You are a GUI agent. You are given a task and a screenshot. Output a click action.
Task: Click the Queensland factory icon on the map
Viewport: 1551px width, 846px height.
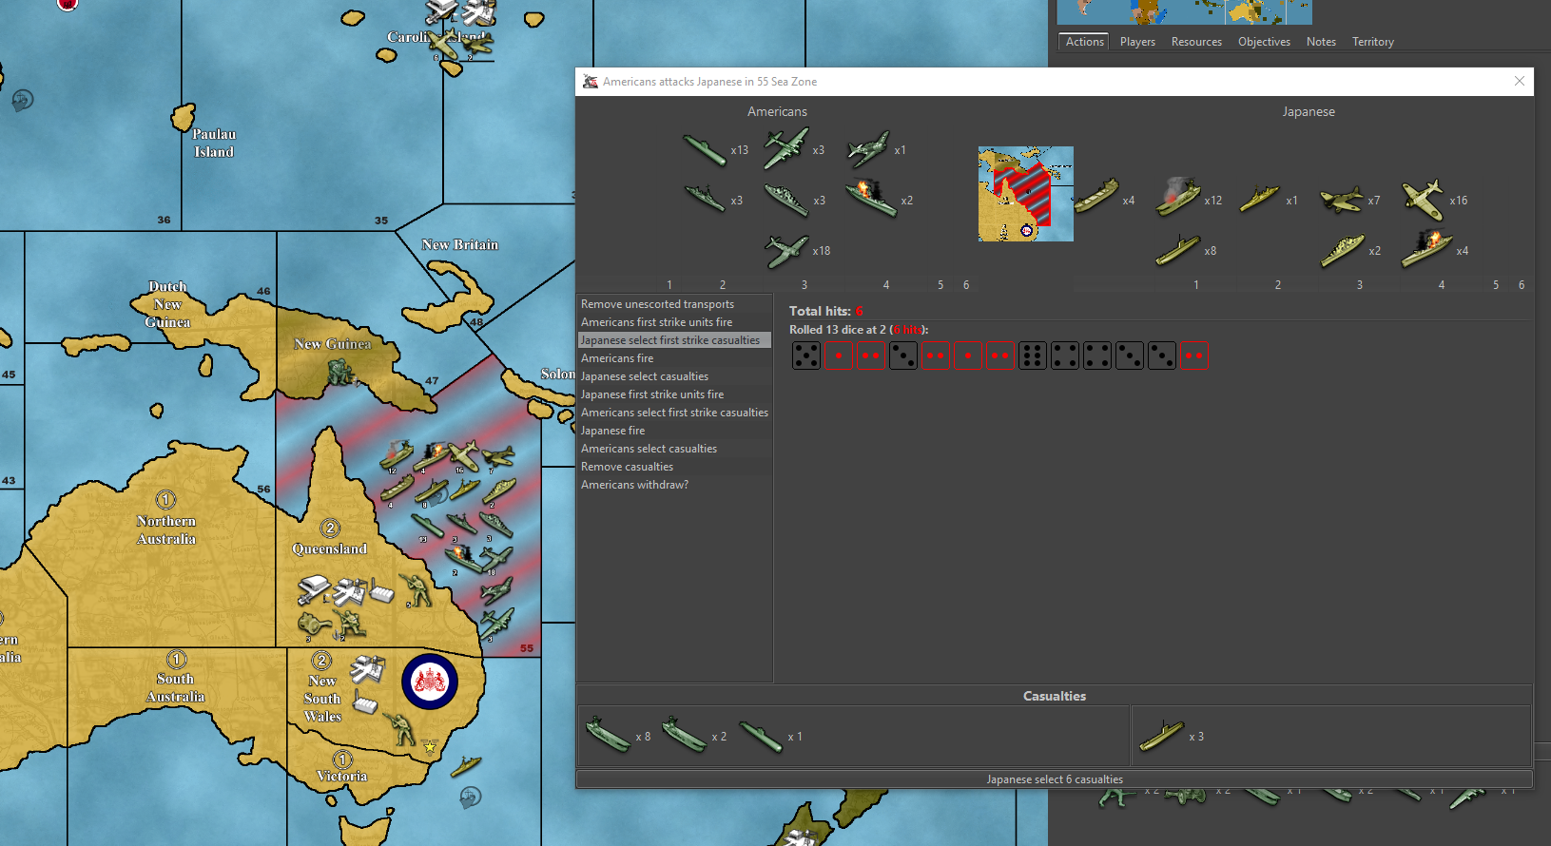[382, 593]
